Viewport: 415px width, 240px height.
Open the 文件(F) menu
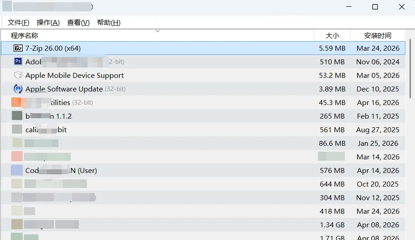tap(18, 23)
